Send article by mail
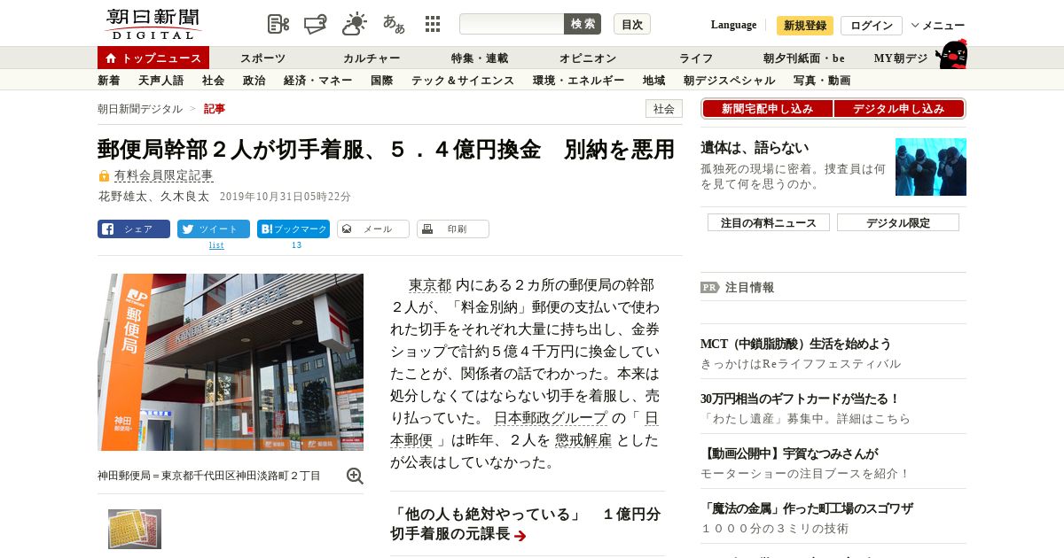1064x558 pixels. [x=373, y=229]
